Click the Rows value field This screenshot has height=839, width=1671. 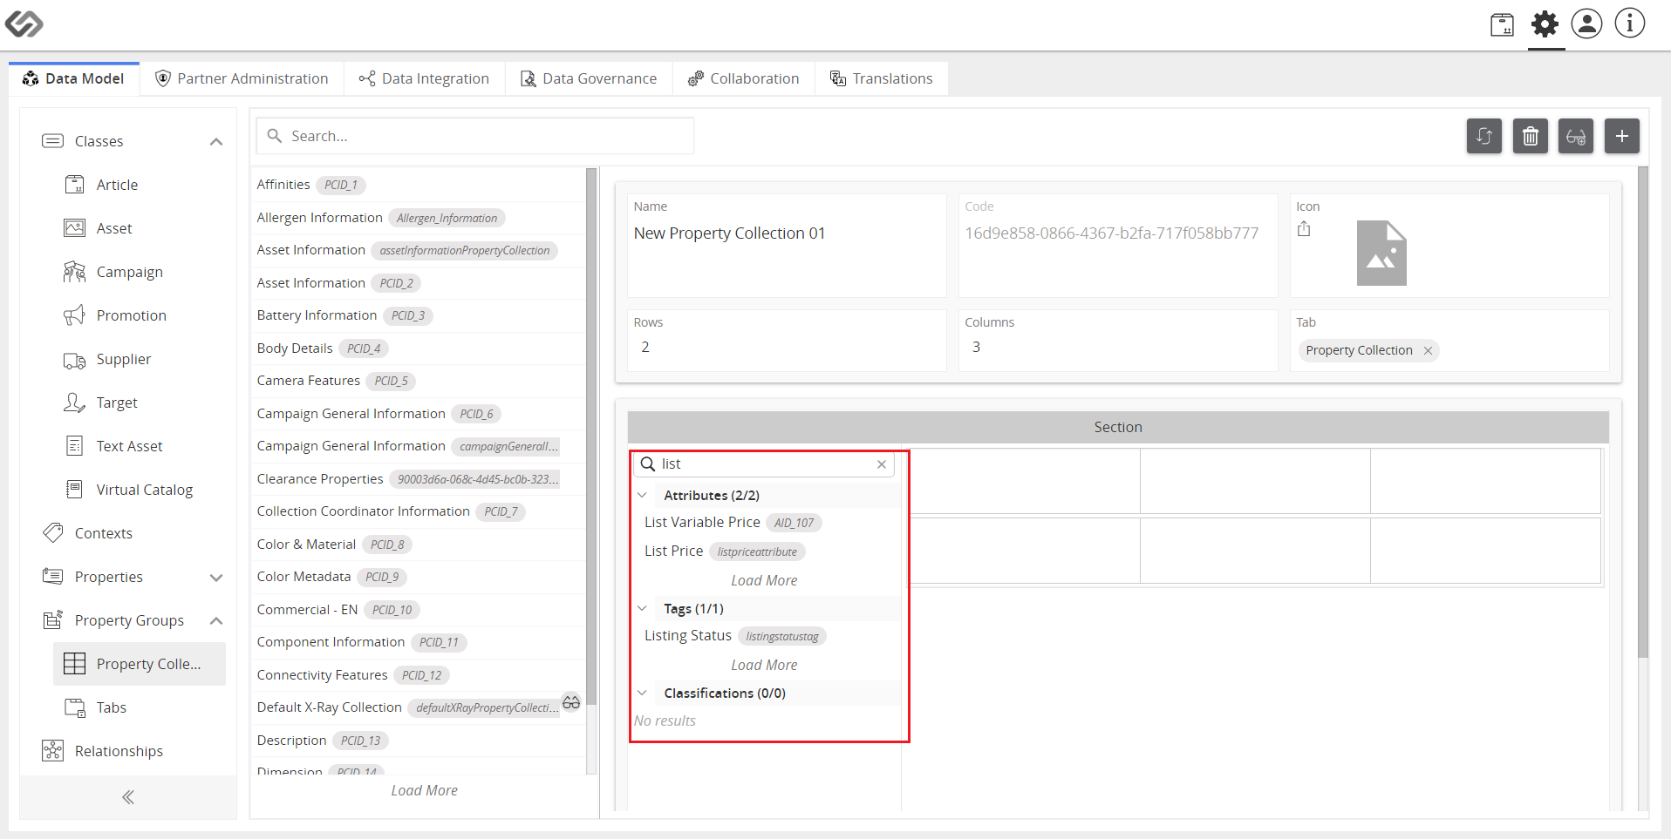787,347
